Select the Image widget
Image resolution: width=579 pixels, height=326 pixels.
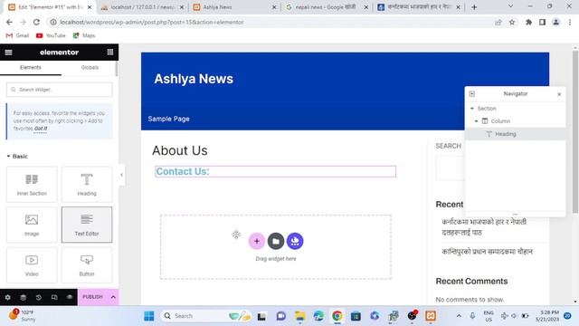coord(32,225)
